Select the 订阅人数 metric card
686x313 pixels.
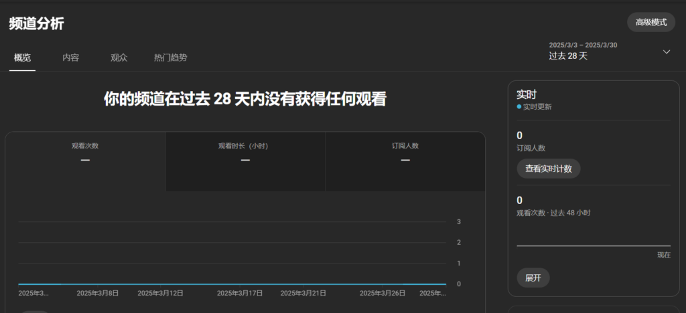(405, 153)
